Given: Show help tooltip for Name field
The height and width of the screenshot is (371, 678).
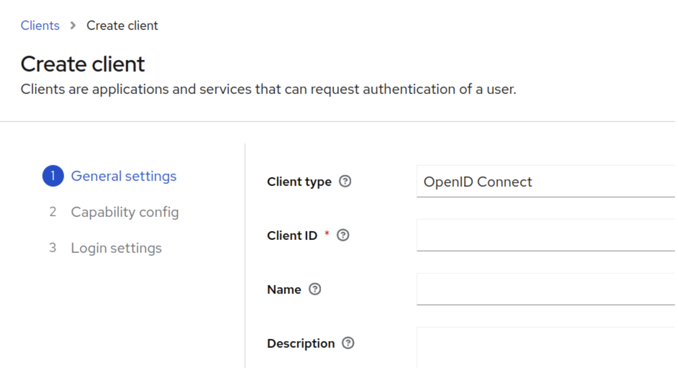Looking at the screenshot, I should point(315,289).
